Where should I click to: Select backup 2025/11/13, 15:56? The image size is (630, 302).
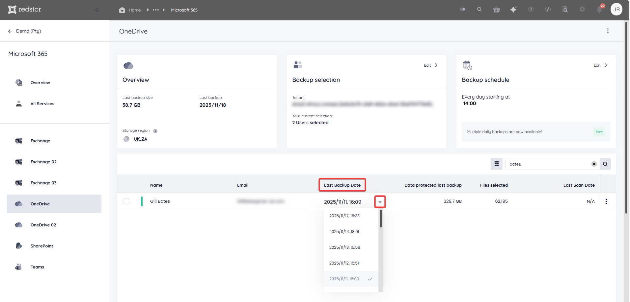tap(351, 247)
